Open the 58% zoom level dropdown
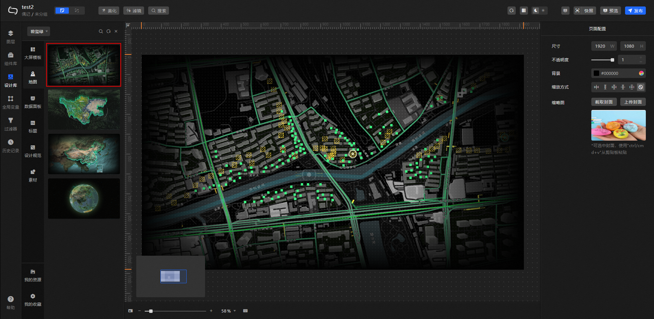654x319 pixels. coord(229,311)
